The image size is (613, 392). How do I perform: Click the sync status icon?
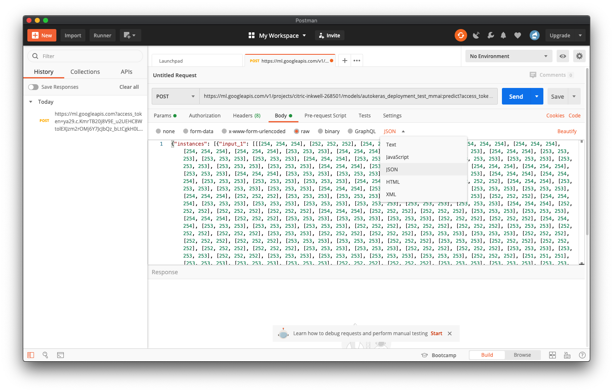[460, 35]
